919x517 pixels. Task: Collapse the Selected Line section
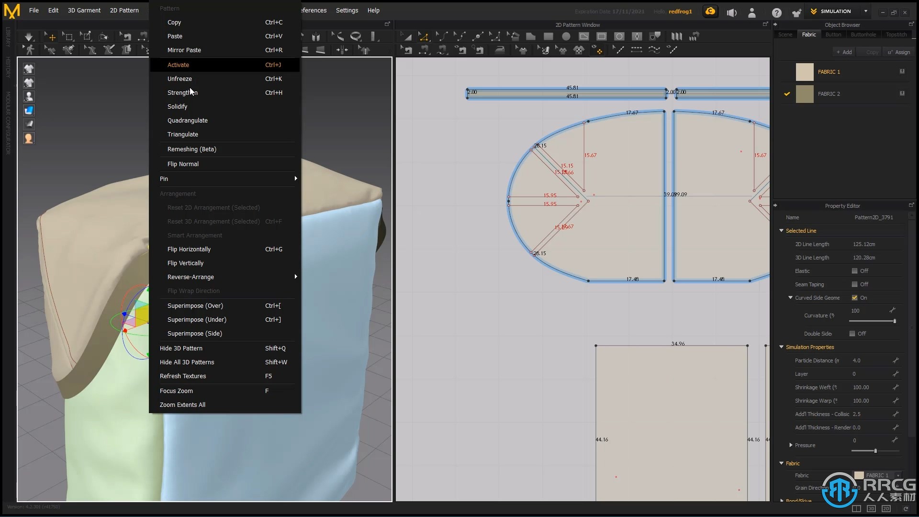pos(781,231)
